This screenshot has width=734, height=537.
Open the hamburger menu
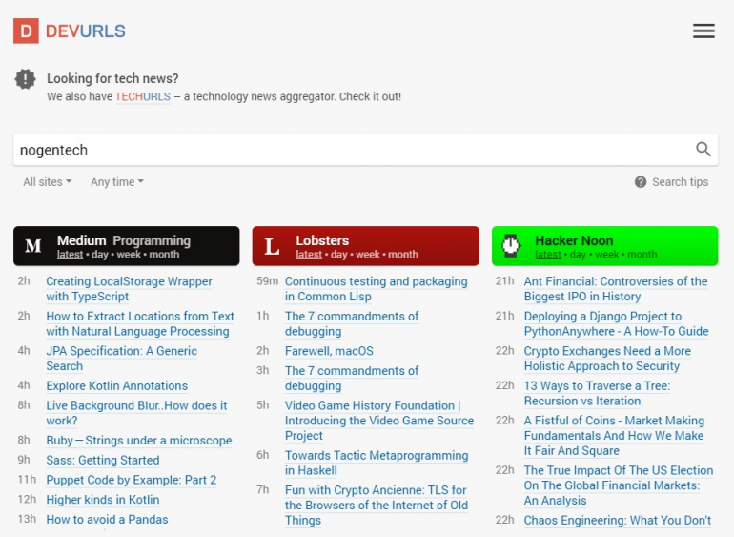pos(703,31)
